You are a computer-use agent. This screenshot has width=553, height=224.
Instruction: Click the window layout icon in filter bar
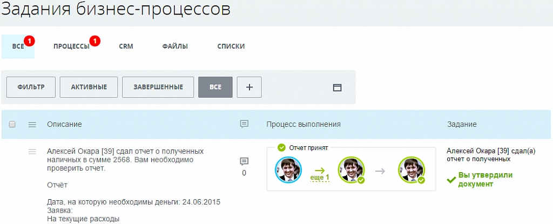tap(337, 87)
